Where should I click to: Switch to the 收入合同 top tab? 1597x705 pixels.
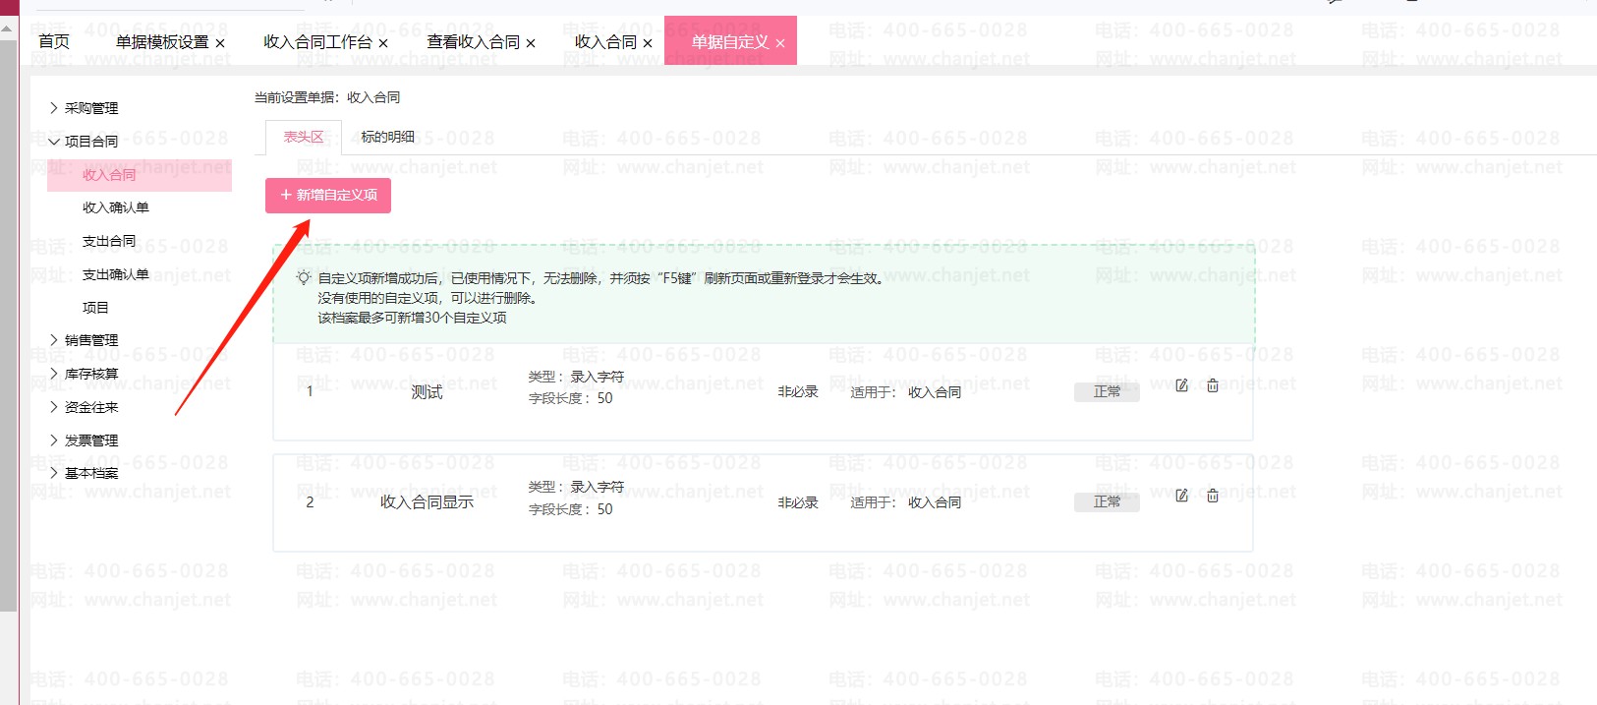[x=605, y=42]
